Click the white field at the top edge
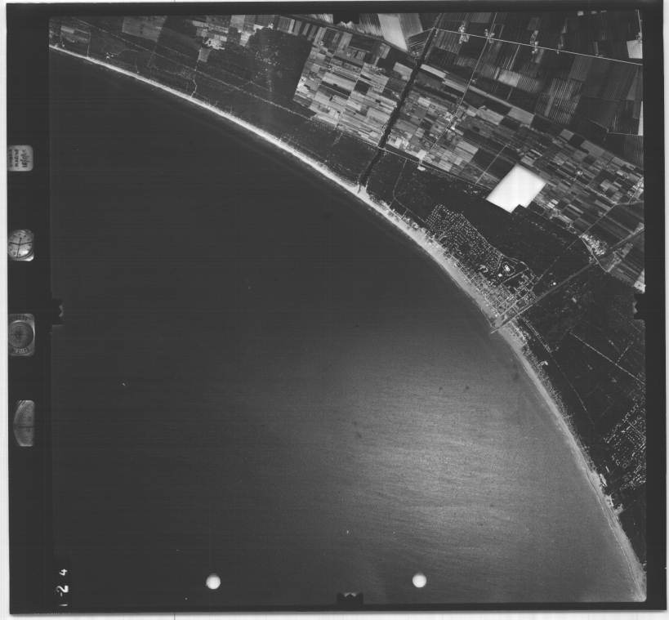669x620 pixels. pos(394,31)
